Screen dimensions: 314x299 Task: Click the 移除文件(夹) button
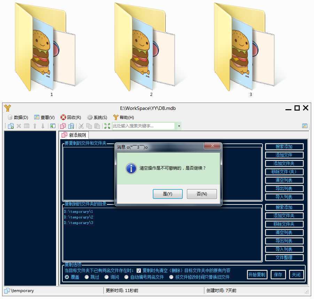click(x=284, y=172)
